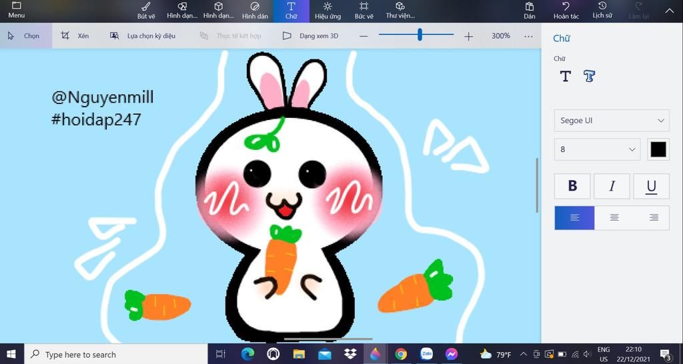Open the 79°F weather widget
Viewport: 683px width, 364px height.
pyautogui.click(x=496, y=354)
